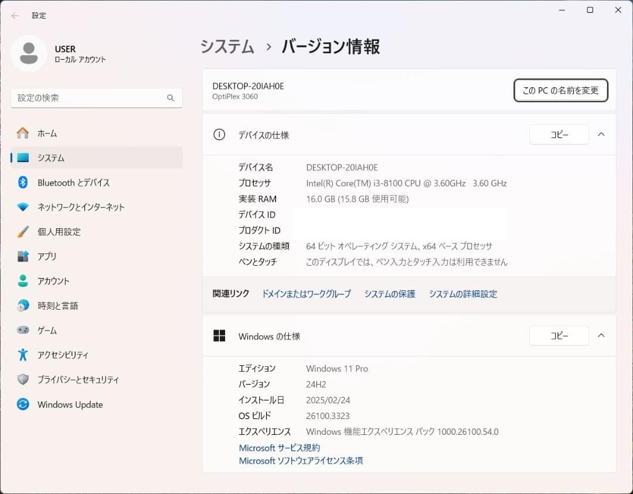Click このPCの名前を変更 button
633x494 pixels.
click(x=560, y=91)
